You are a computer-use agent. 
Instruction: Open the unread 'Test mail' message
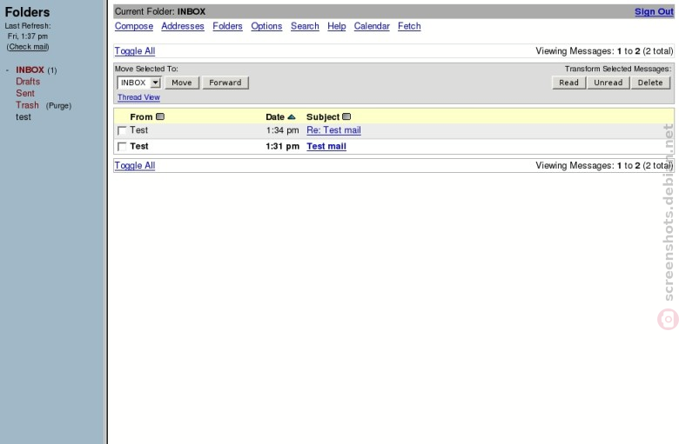pyautogui.click(x=326, y=146)
